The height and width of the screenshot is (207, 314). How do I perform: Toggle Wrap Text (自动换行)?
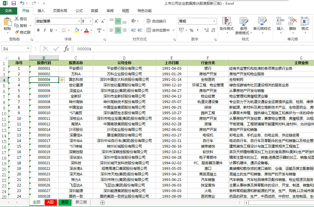[x=156, y=21]
